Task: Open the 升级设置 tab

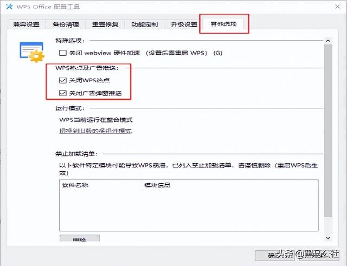Action: click(184, 24)
